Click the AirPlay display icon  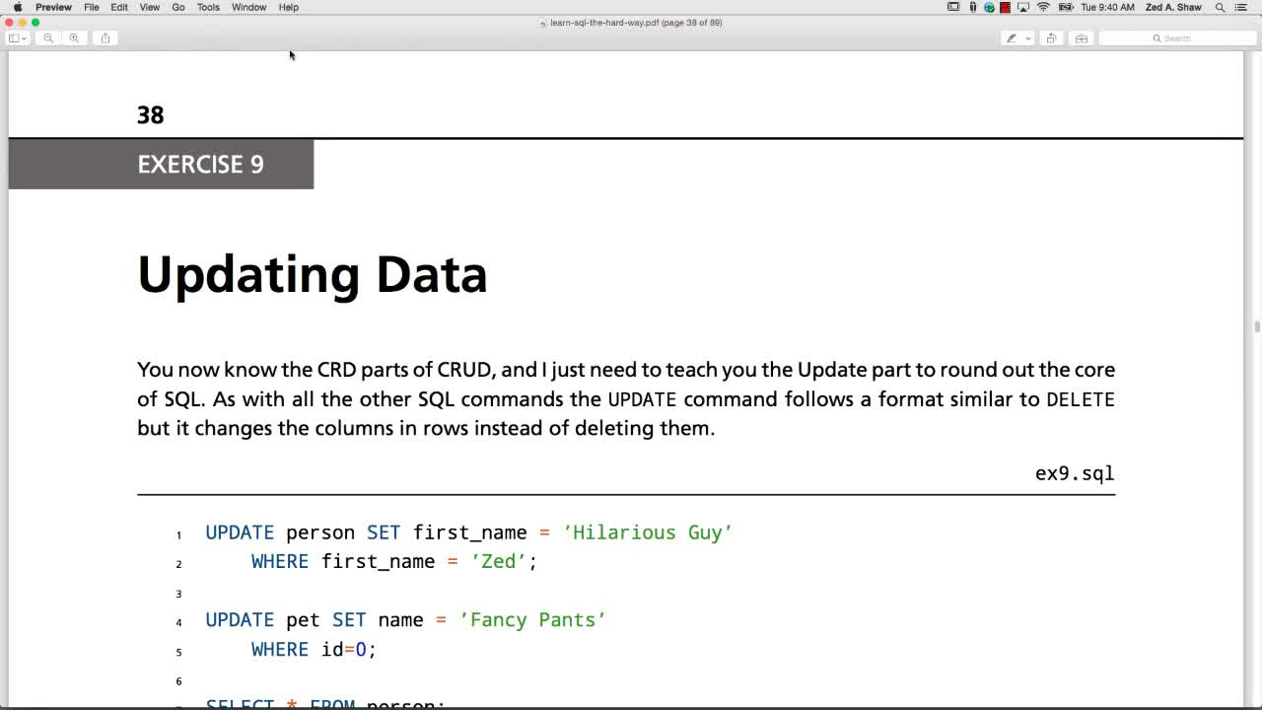[x=1023, y=7]
